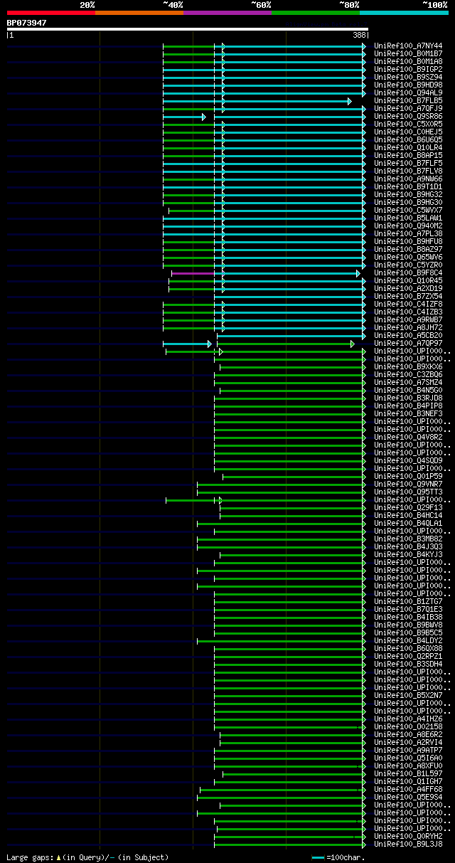Open hit UniRef100_Q94AL9

tap(408, 92)
